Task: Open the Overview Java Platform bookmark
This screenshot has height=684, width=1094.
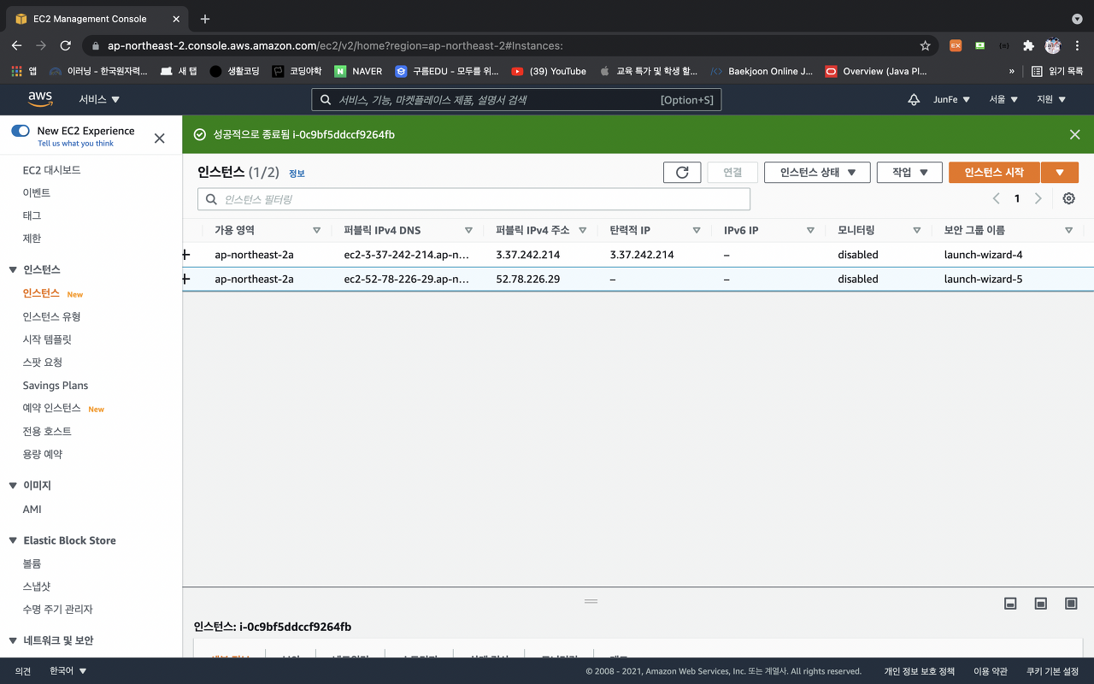Action: pyautogui.click(x=876, y=71)
